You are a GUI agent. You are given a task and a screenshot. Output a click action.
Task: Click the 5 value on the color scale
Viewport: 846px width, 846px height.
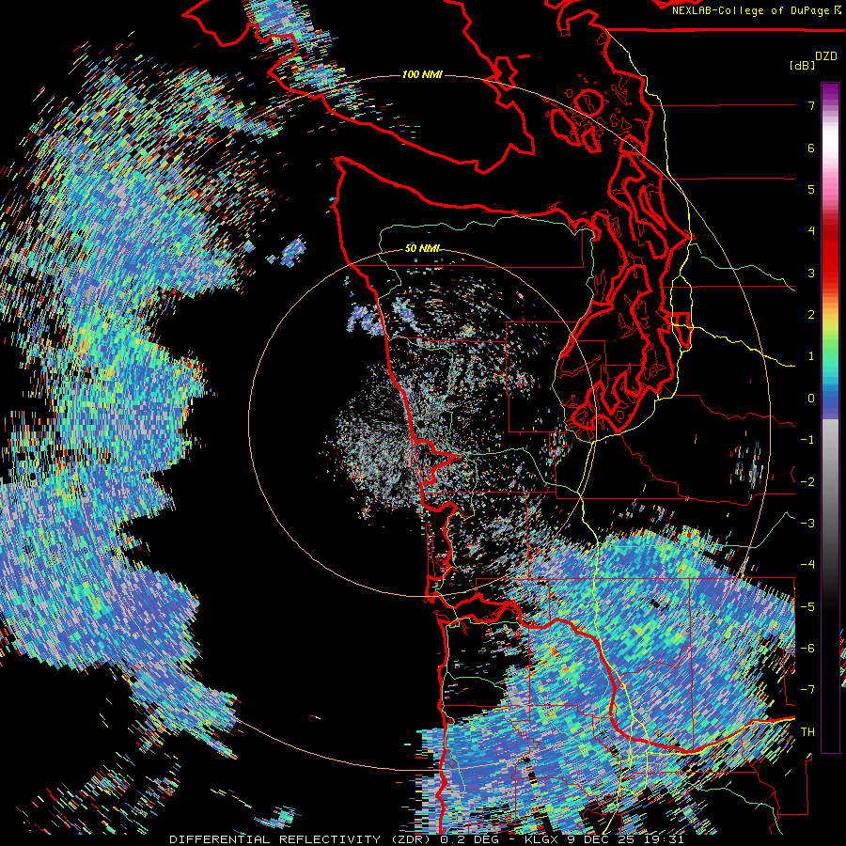tap(811, 189)
